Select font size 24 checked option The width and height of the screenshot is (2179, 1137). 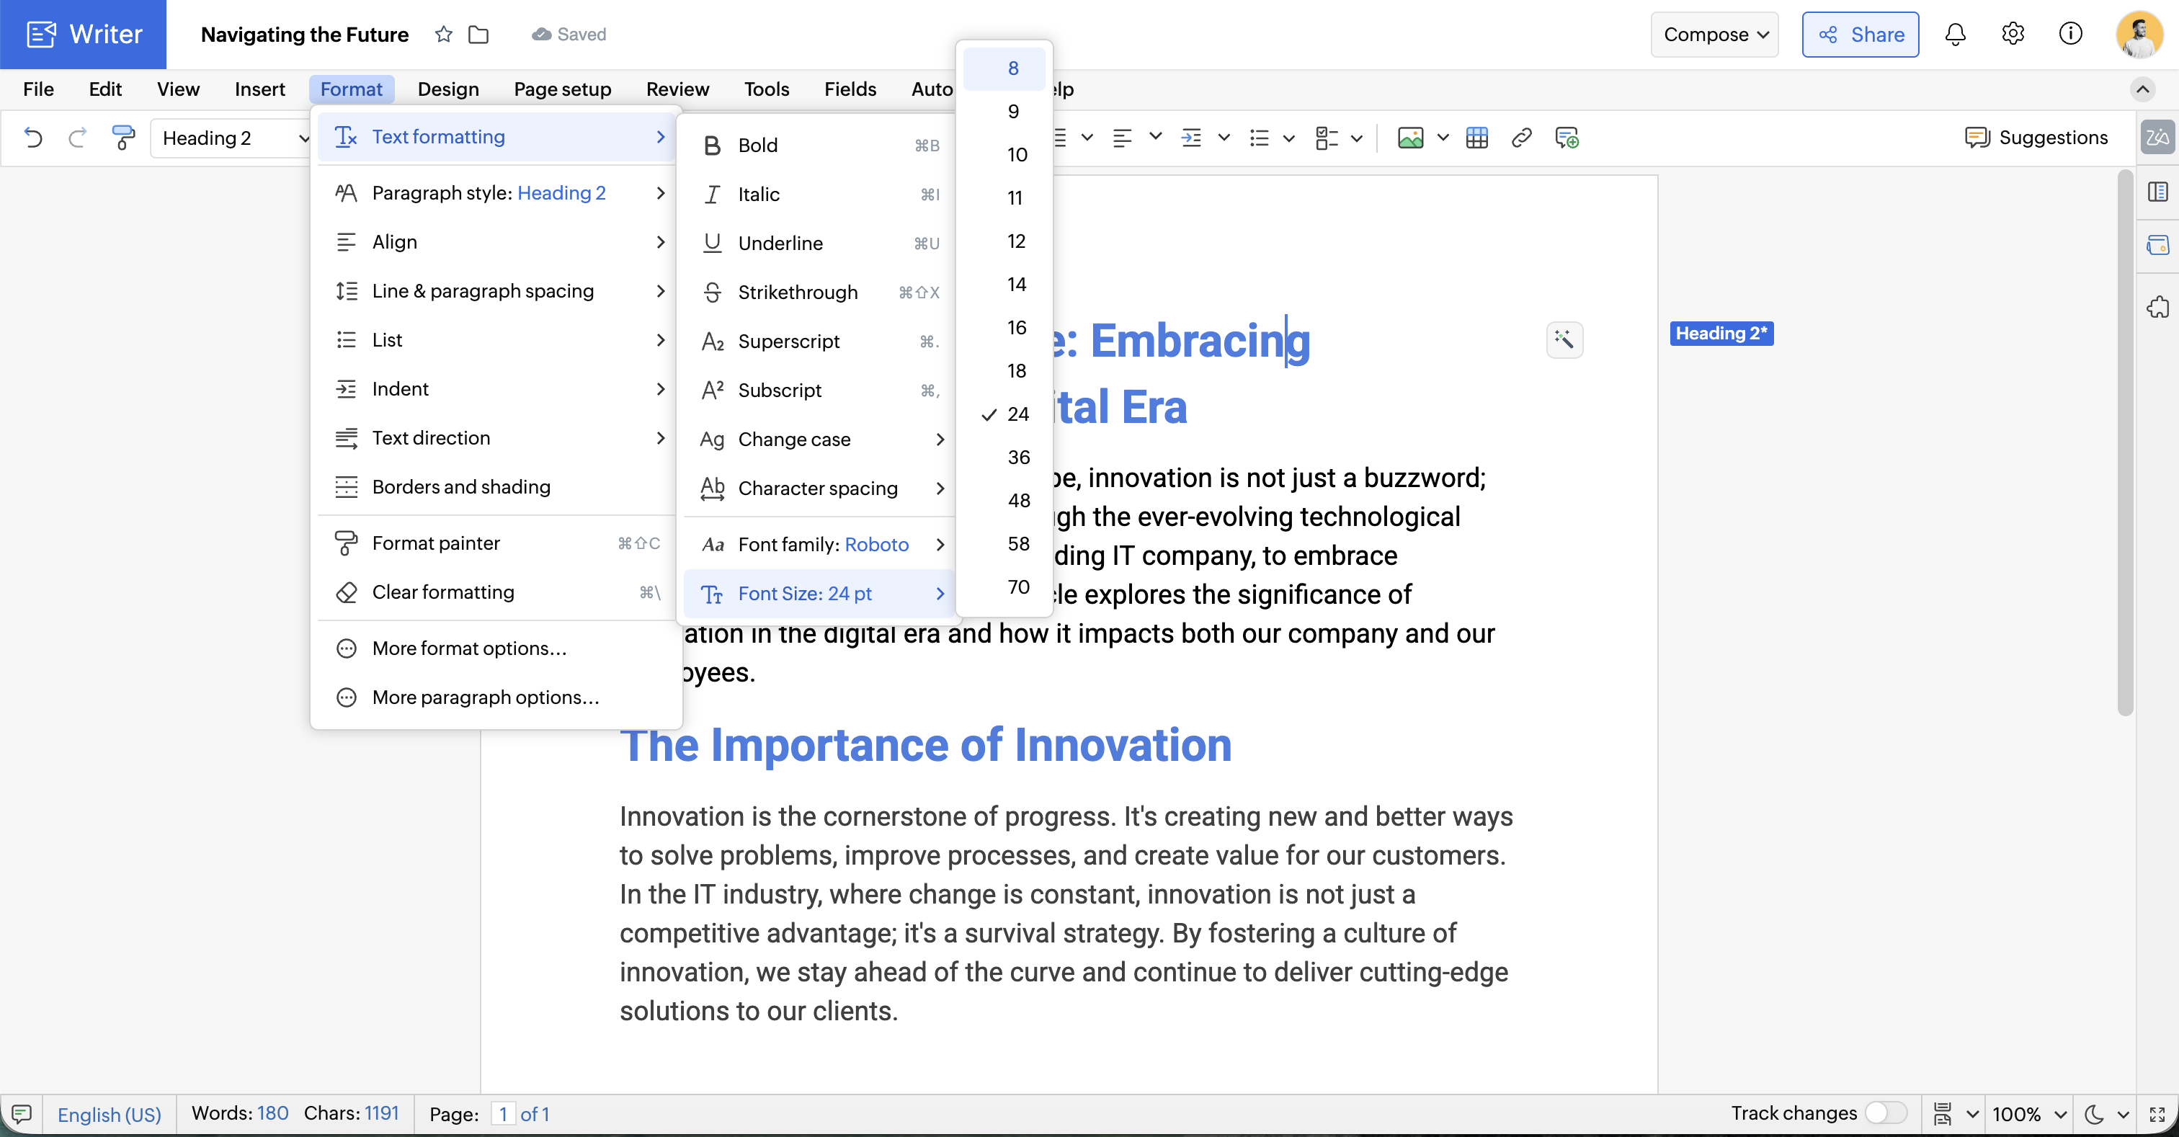[x=1017, y=414]
